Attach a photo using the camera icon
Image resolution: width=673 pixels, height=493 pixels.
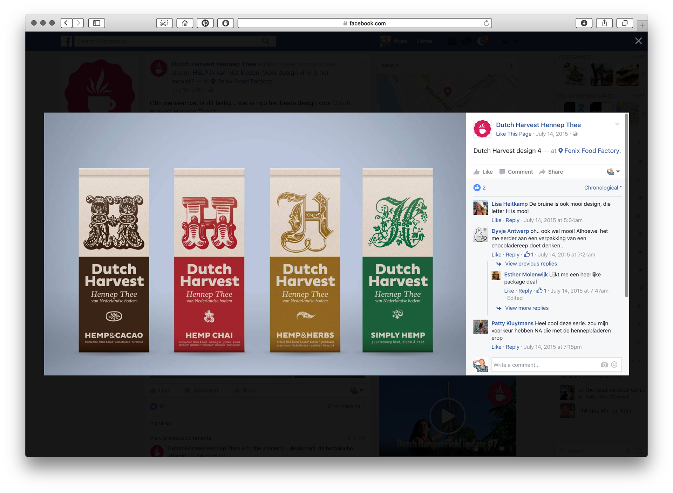(x=604, y=365)
